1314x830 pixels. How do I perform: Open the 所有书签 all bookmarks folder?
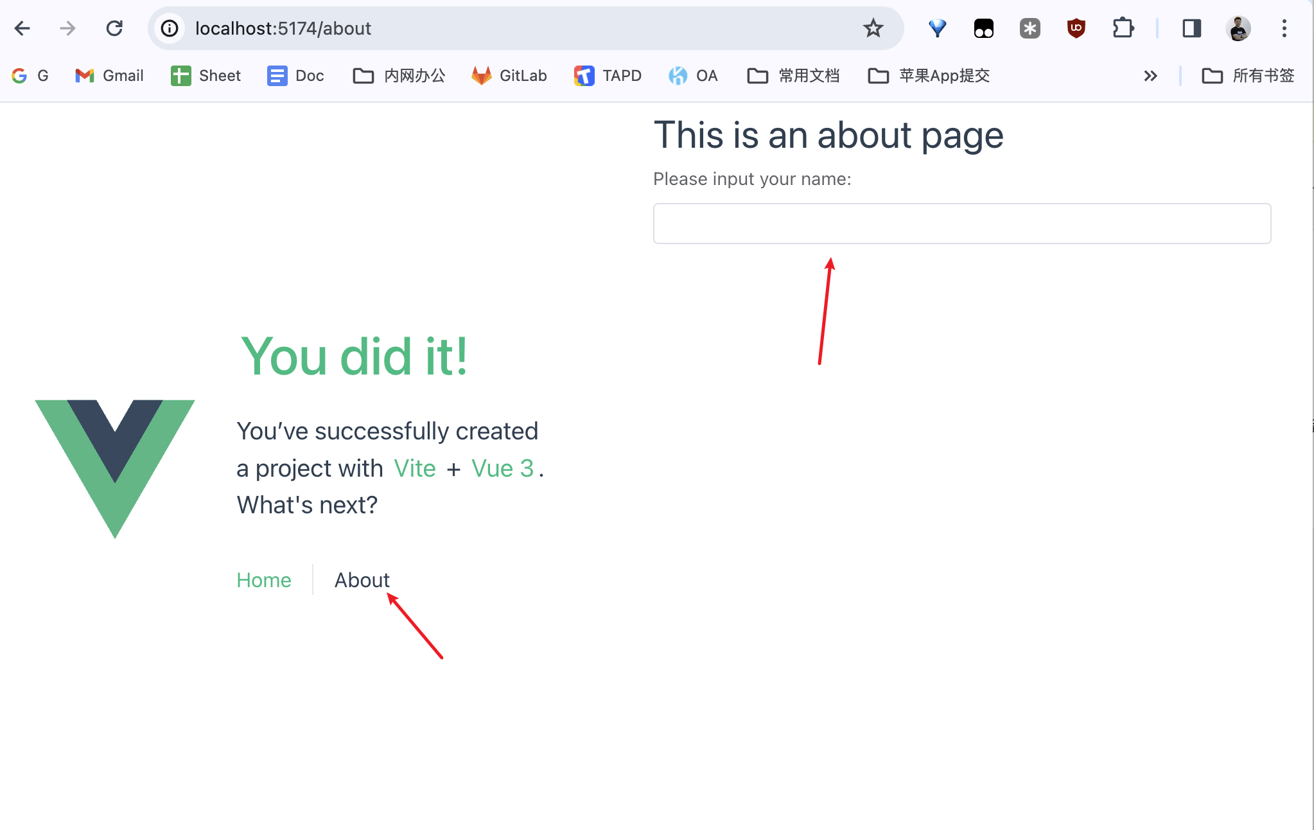(x=1248, y=76)
